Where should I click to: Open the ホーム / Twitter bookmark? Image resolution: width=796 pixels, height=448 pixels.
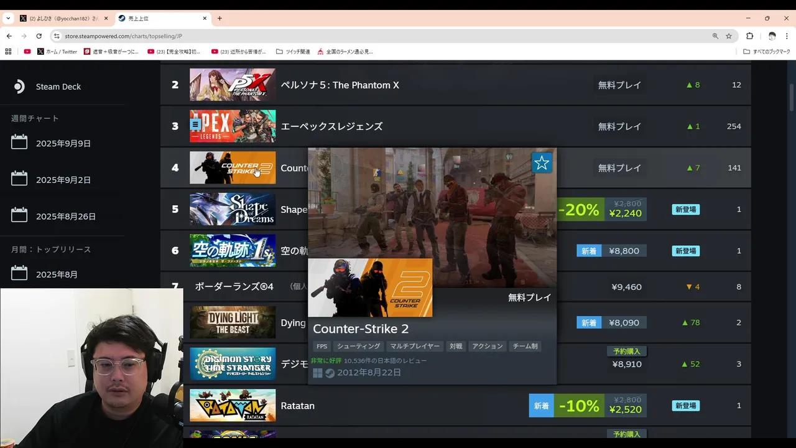tap(57, 52)
